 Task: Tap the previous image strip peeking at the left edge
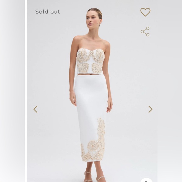click(12, 91)
